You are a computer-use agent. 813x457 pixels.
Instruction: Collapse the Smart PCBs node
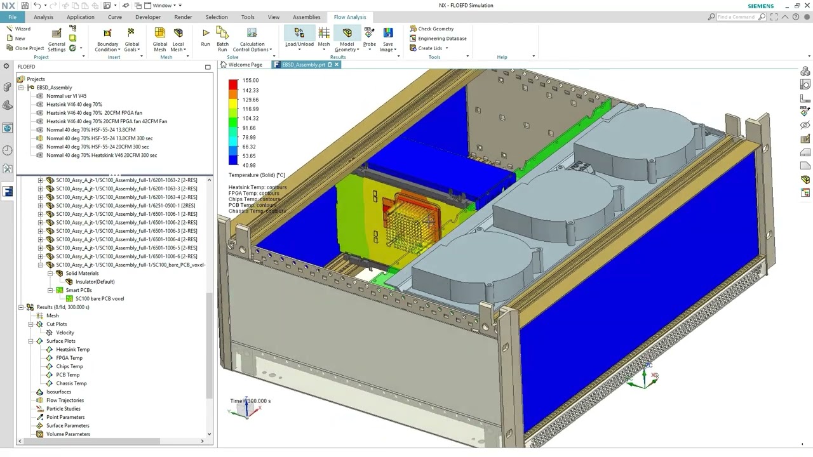(50, 290)
